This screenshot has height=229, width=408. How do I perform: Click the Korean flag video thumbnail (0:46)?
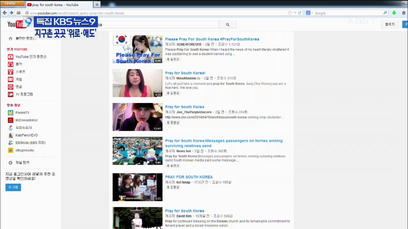click(x=137, y=49)
